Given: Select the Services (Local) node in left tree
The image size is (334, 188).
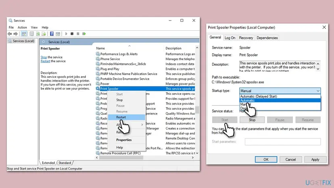Looking at the screenshot, I should click(x=21, y=41).
